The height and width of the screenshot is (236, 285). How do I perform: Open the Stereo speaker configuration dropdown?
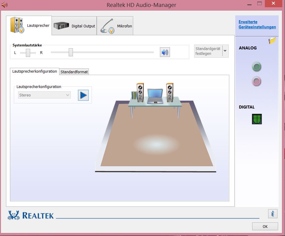click(x=44, y=95)
